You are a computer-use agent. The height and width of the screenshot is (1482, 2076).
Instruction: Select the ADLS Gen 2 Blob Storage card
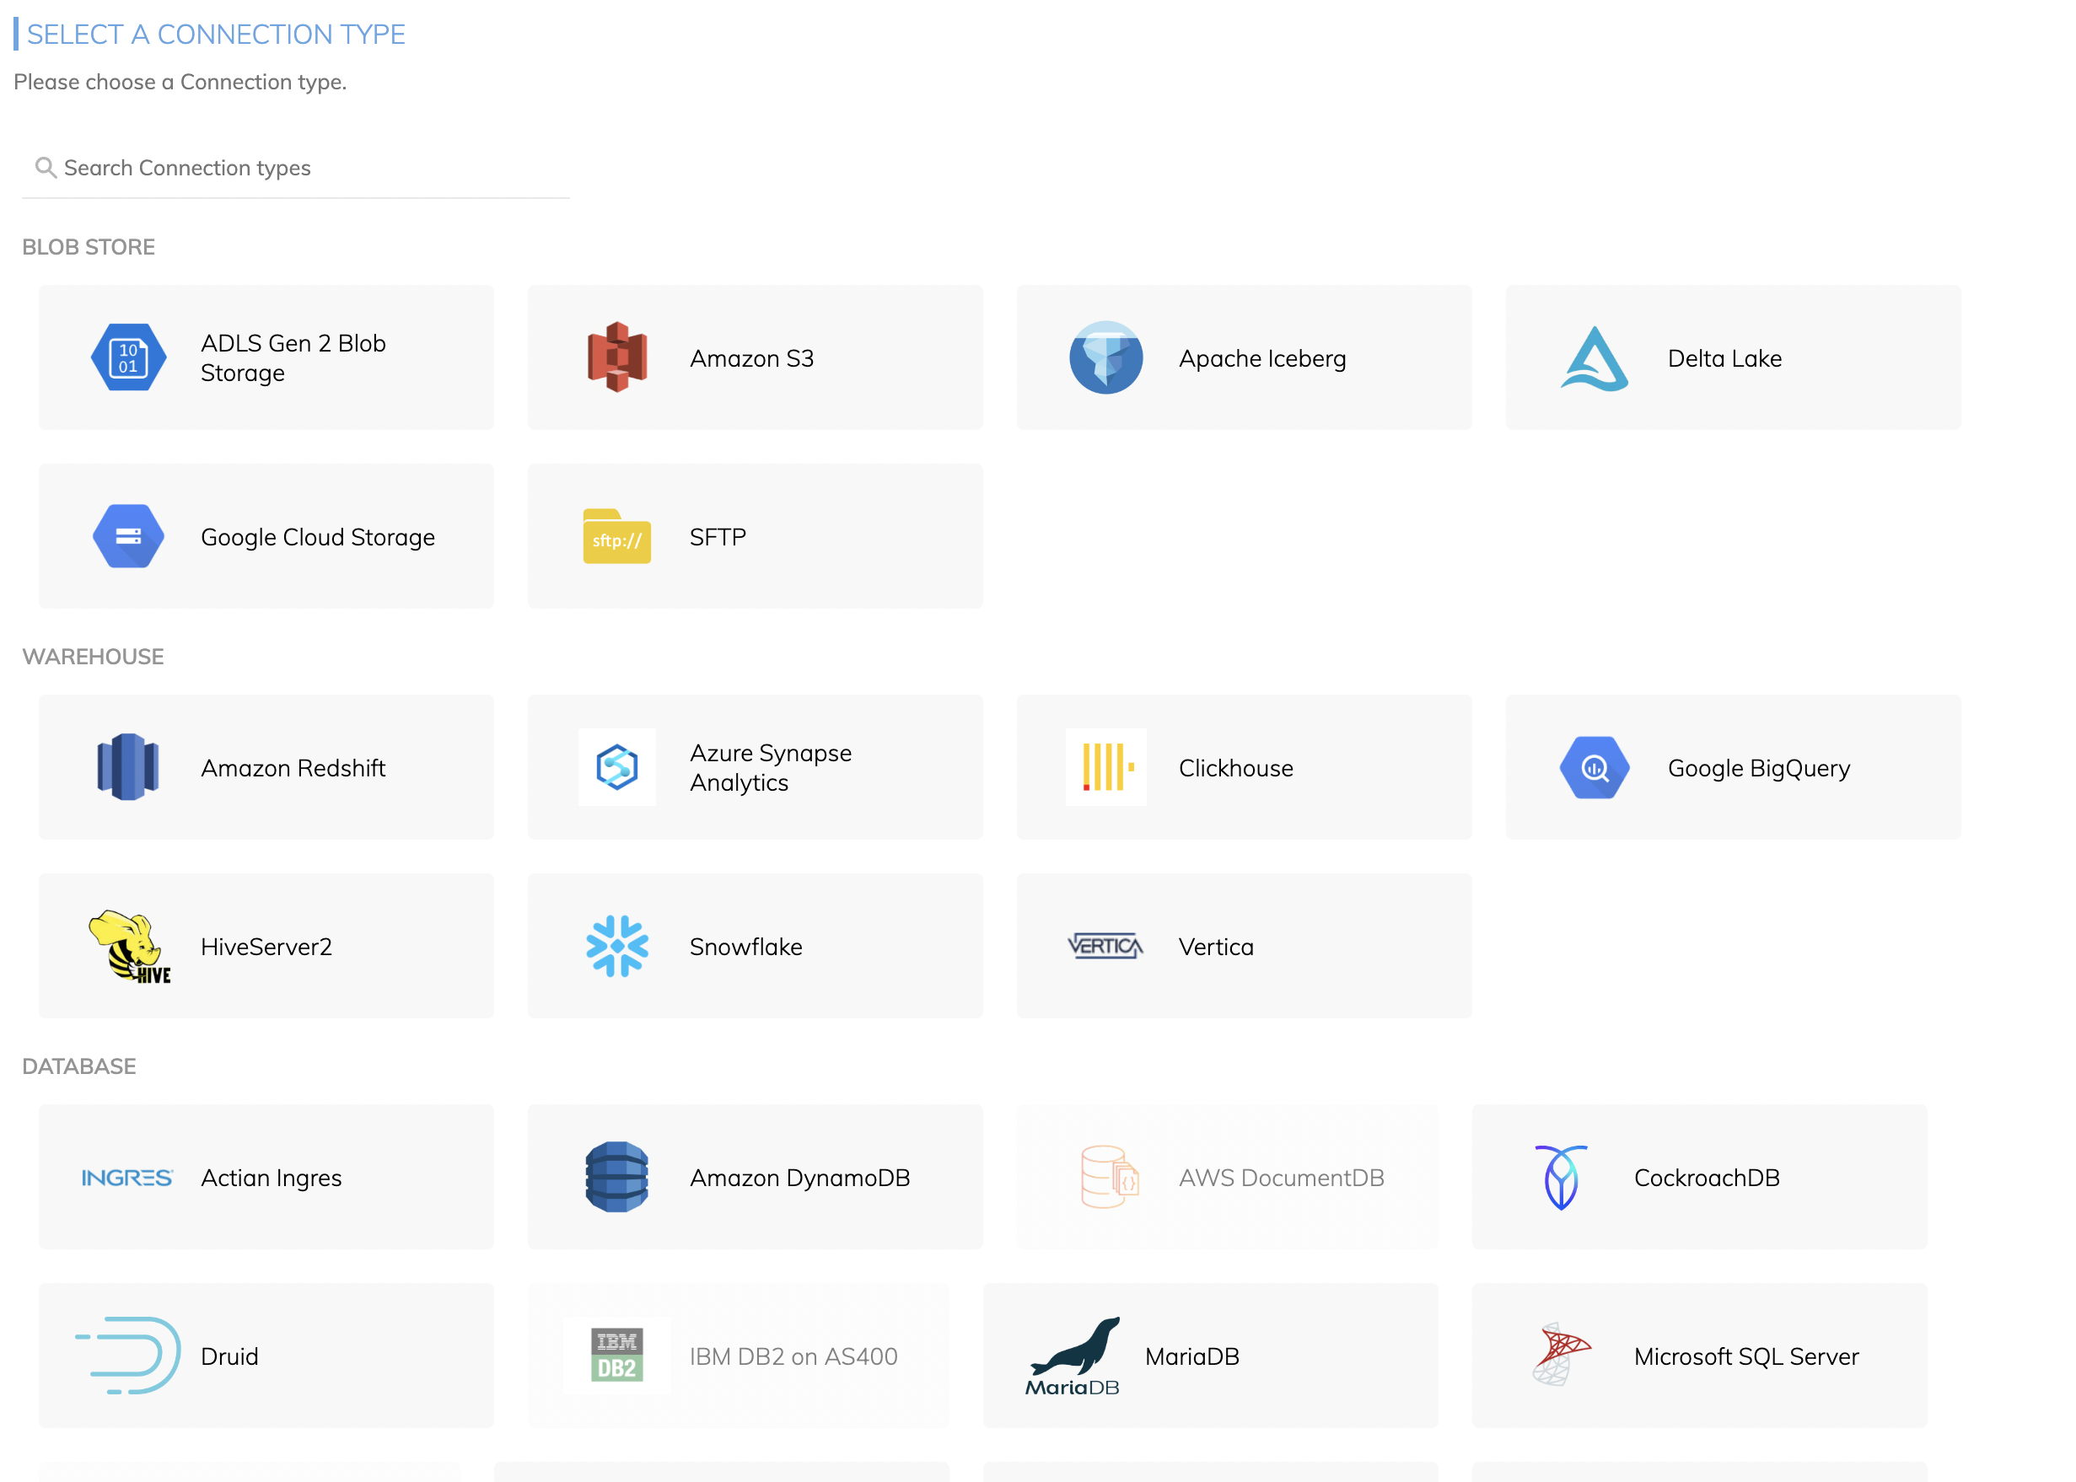[x=266, y=357]
